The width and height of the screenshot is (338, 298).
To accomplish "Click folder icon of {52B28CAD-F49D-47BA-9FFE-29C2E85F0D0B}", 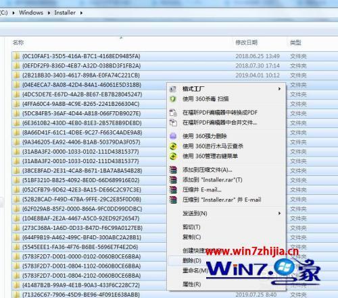I will (16, 200).
